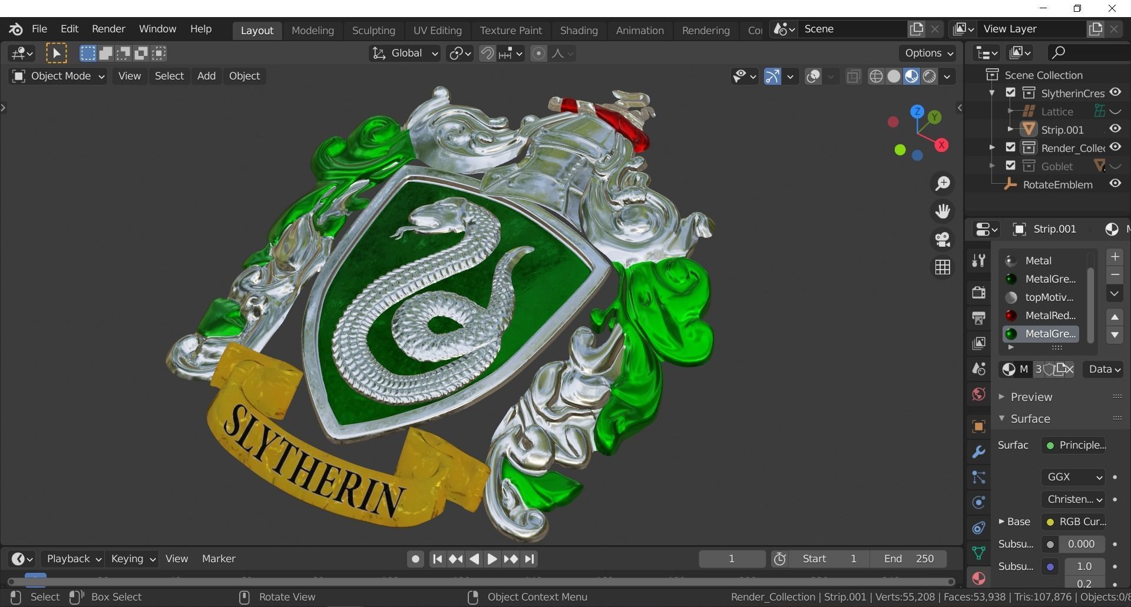
Task: Click the RGB Curves base color button
Action: click(1074, 522)
